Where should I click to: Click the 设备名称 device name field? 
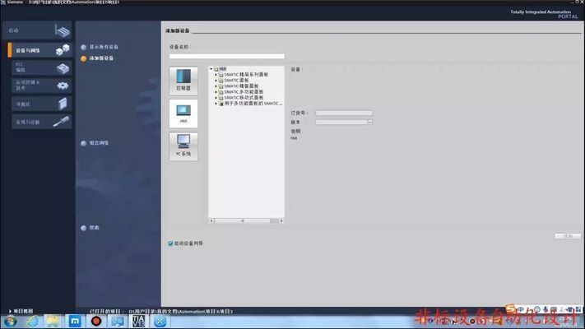pos(227,56)
